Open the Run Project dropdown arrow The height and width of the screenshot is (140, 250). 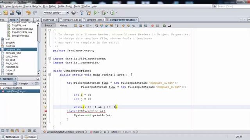click(99, 12)
